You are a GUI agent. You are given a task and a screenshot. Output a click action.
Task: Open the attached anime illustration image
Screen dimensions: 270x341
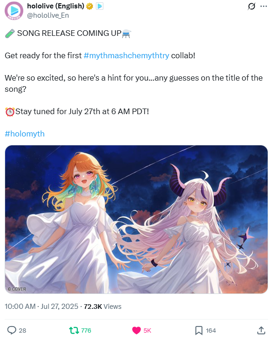pos(136,219)
